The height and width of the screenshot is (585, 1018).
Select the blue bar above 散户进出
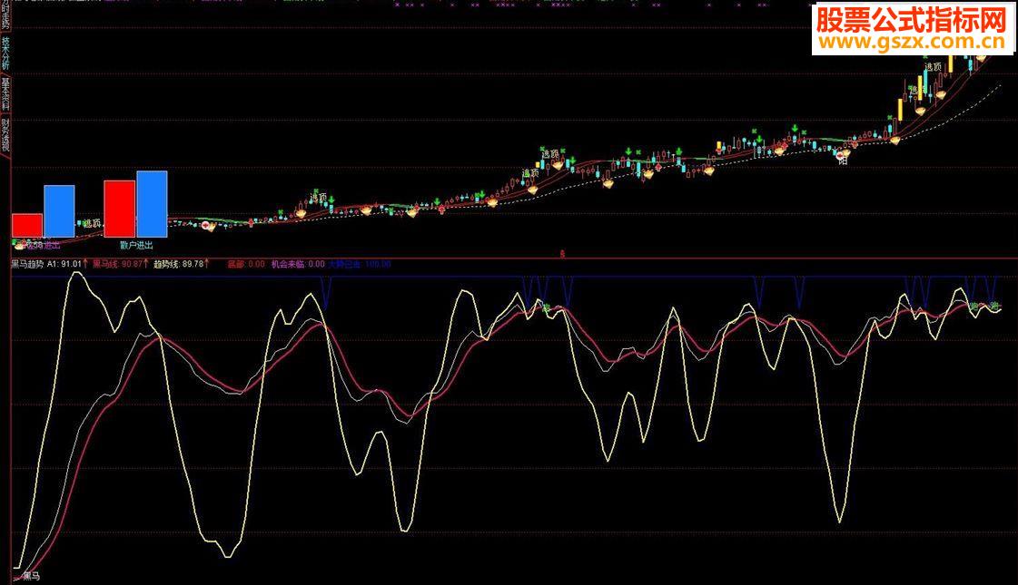click(152, 204)
